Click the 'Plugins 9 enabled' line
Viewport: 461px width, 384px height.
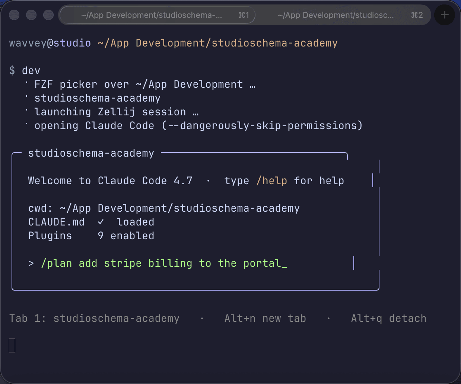click(91, 236)
